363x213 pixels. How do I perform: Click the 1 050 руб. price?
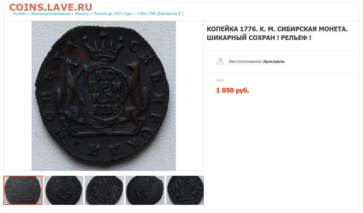[x=233, y=90]
